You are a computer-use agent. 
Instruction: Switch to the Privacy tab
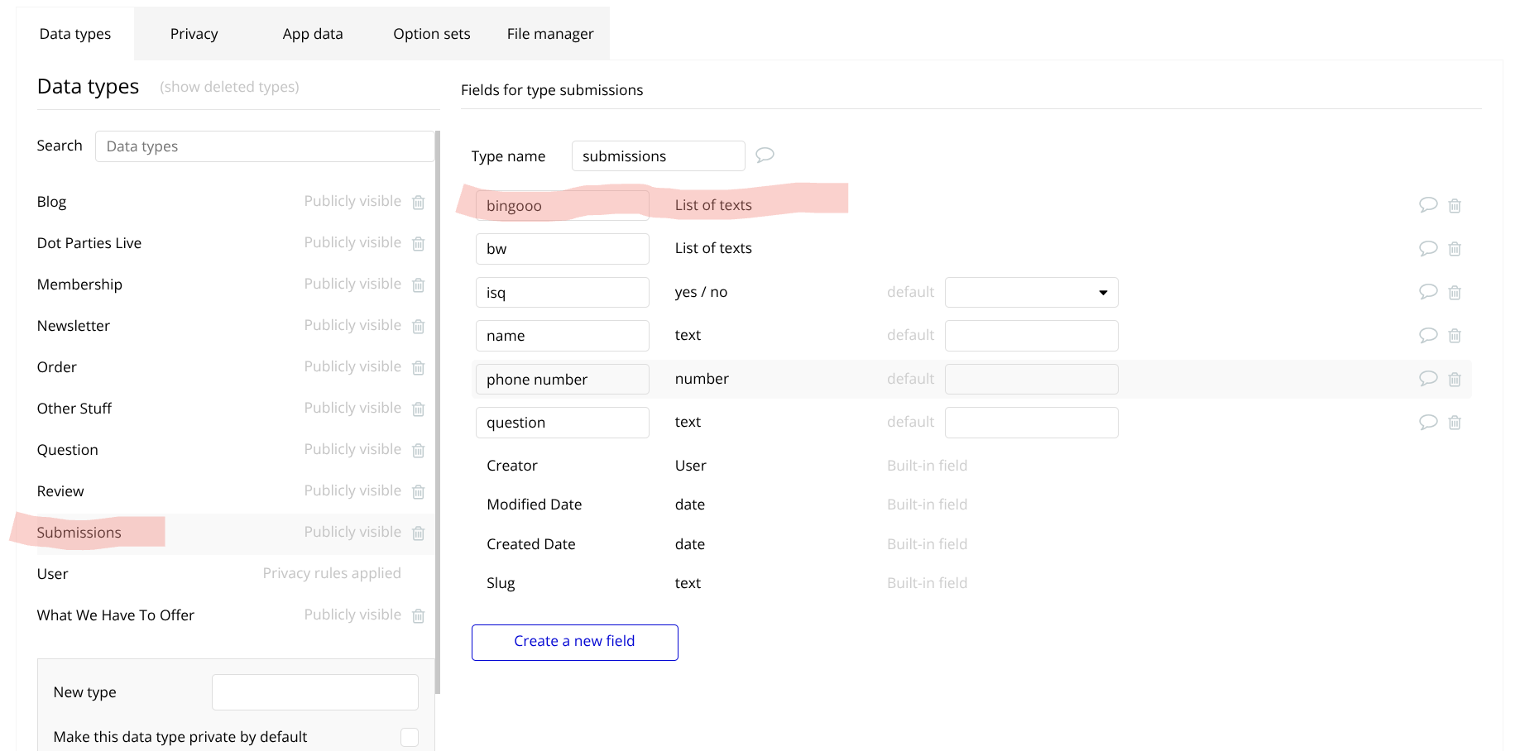tap(194, 34)
